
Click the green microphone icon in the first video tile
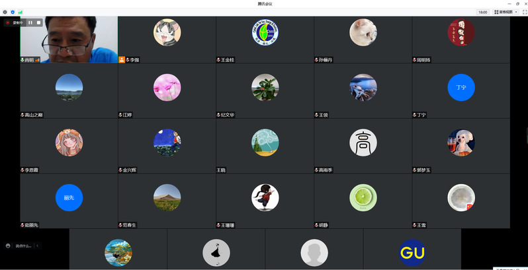click(22, 60)
